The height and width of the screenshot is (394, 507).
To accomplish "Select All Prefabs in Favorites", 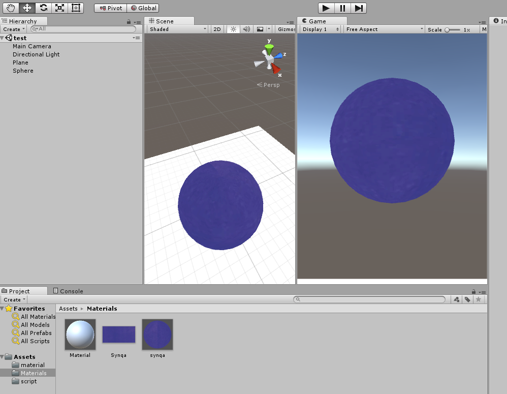I will coord(31,333).
